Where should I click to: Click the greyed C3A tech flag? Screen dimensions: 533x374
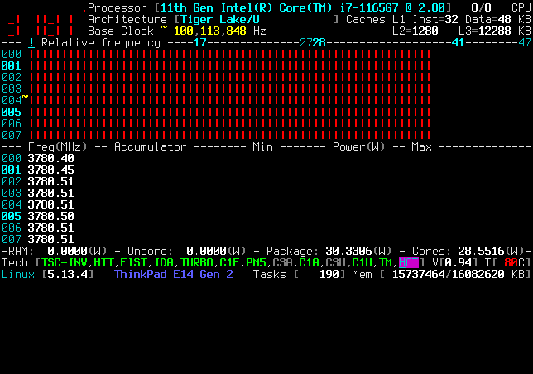point(282,263)
